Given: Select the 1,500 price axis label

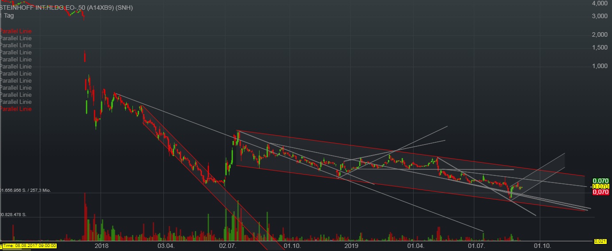Looking at the screenshot, I should pyautogui.click(x=600, y=47).
